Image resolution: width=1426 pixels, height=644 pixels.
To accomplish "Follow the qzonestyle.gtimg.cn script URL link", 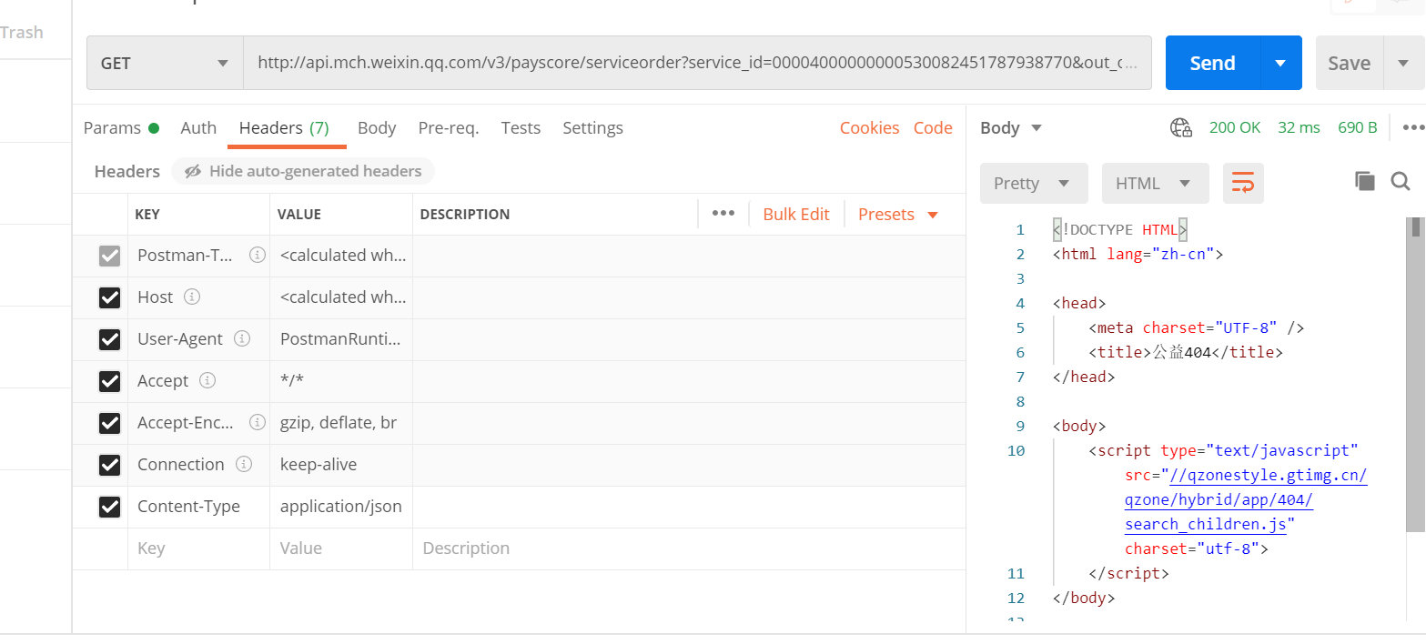I will pyautogui.click(x=1246, y=499).
